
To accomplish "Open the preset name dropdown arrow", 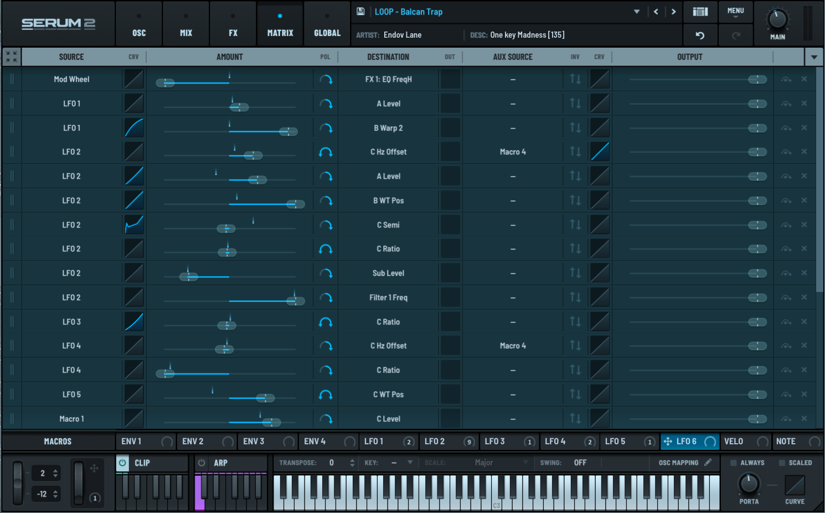I will point(636,12).
